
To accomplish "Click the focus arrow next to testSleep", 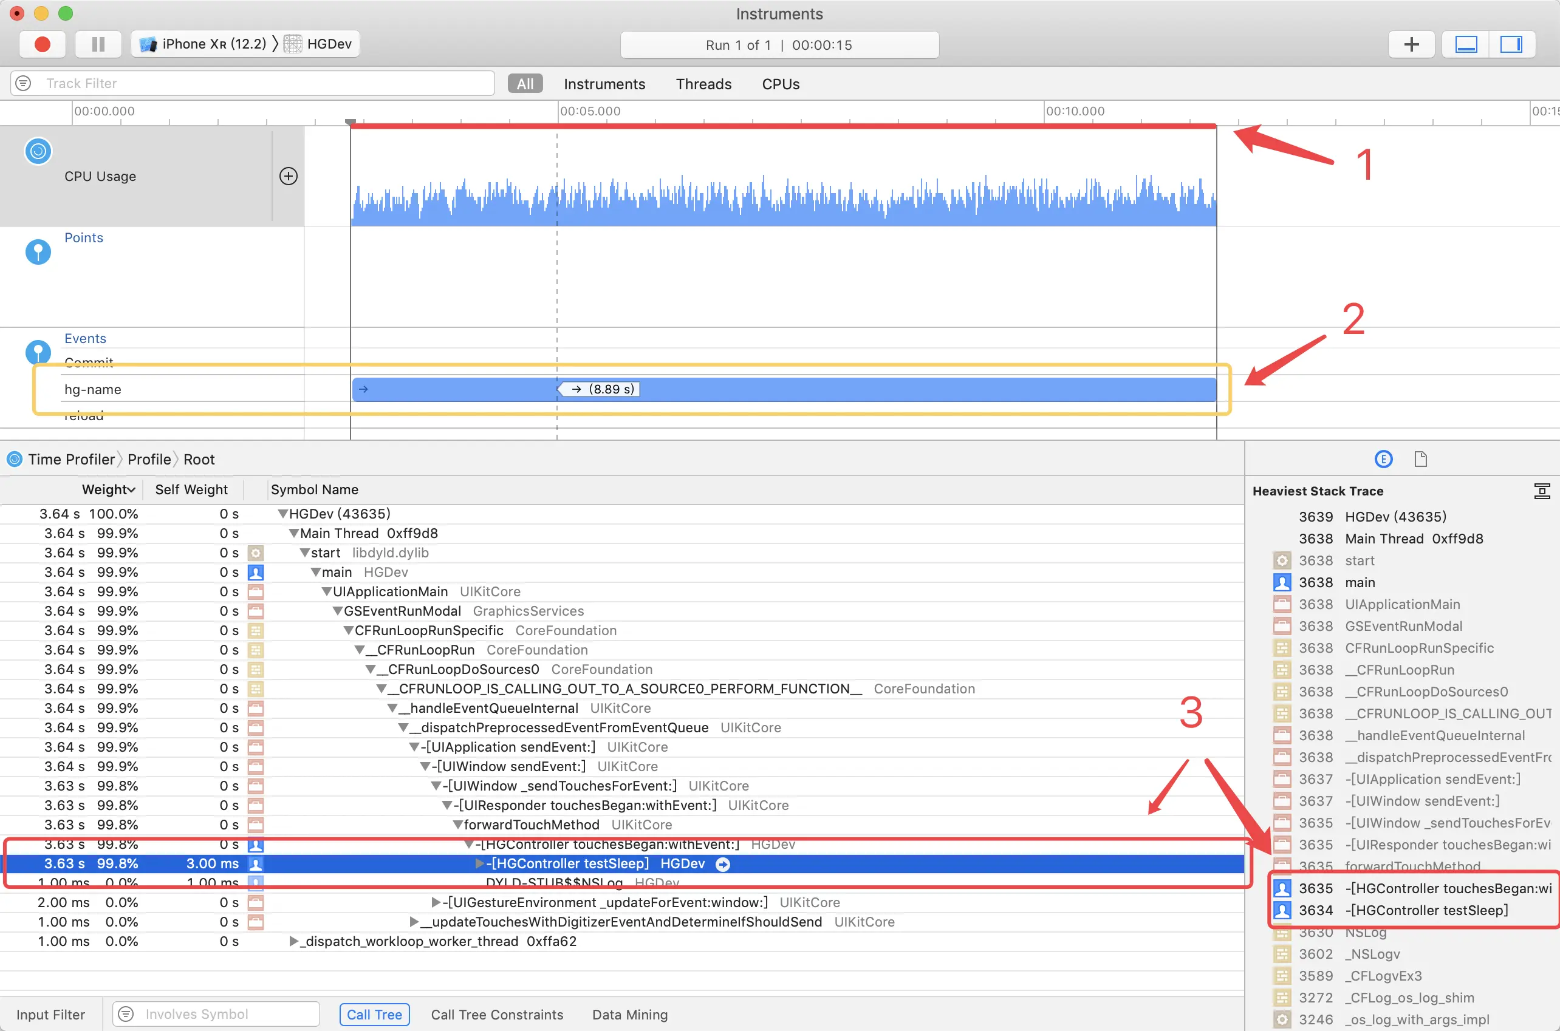I will (x=723, y=864).
